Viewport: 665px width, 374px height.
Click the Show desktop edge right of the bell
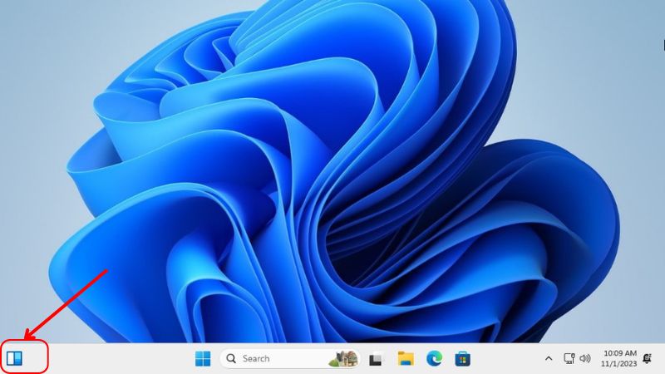[x=663, y=358]
